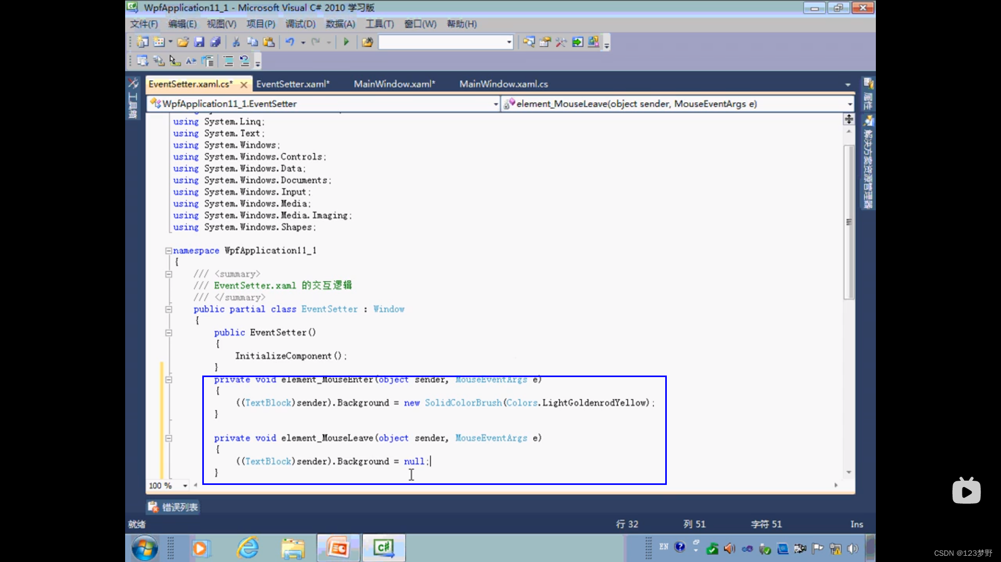Open the 视图(V) menu
This screenshot has width=1001, height=562.
coord(221,24)
